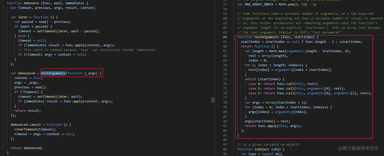Click line number 64 in the gutter

pyautogui.click(x=225, y=37)
